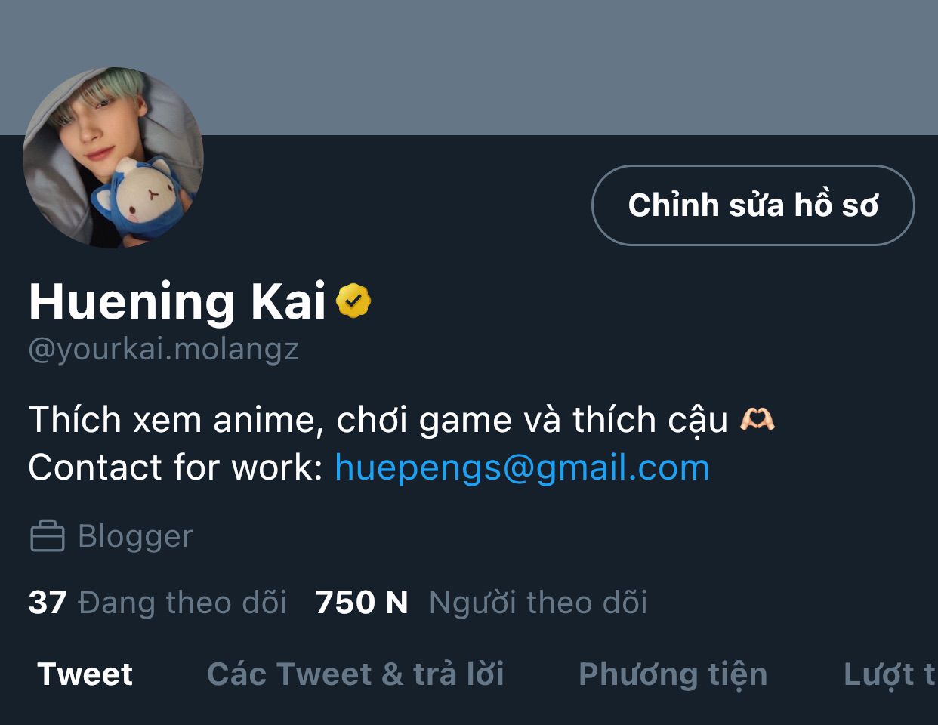Image resolution: width=938 pixels, height=725 pixels.
Task: Click the 750 N follower count
Action: click(x=362, y=603)
